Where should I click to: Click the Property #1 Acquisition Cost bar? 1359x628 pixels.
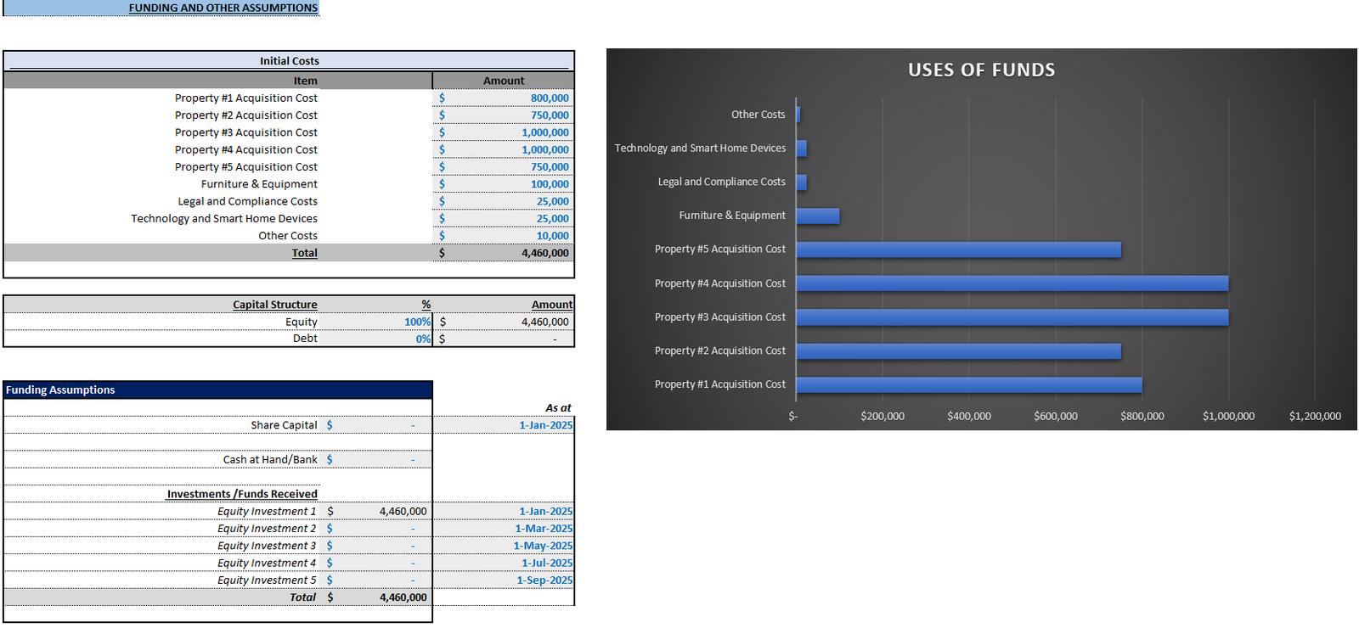coord(969,385)
